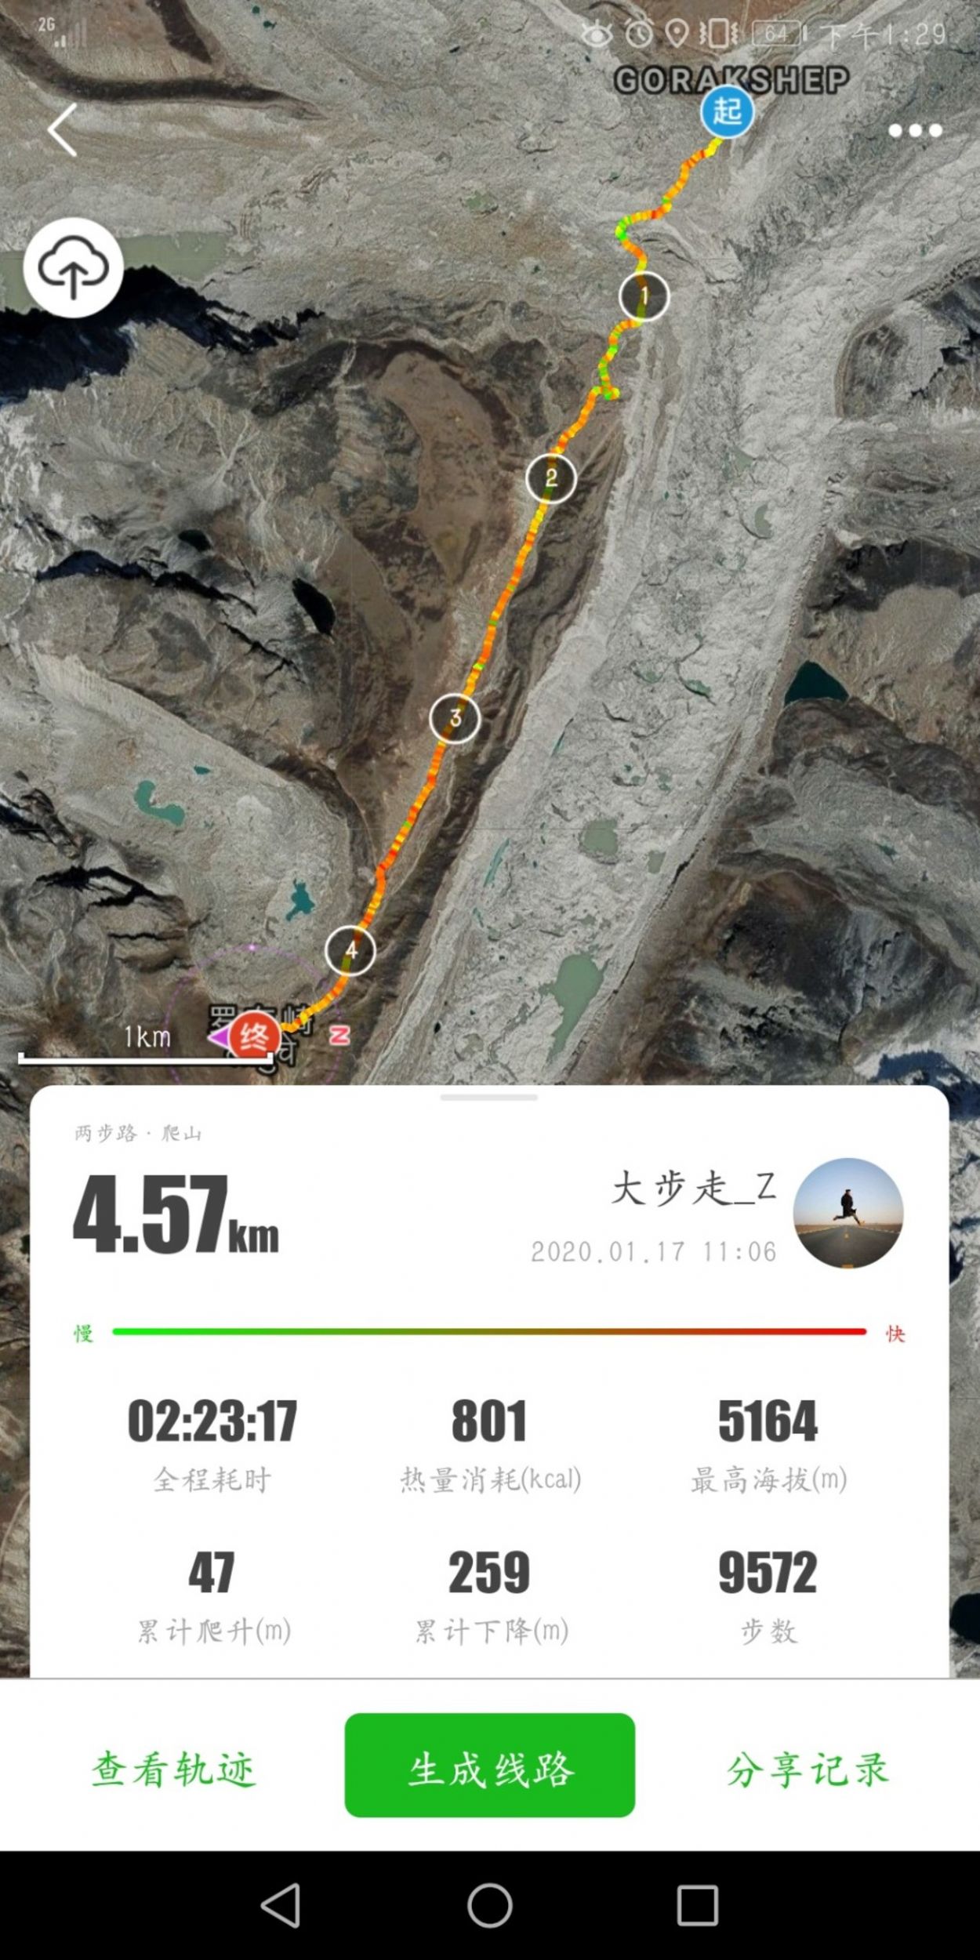Screen dimensions: 980x1960
Task: Tap the 4.57 km distance readout
Action: point(176,1215)
